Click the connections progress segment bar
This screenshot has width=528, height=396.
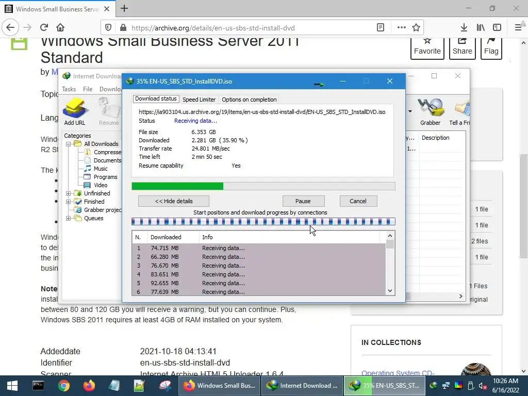[263, 222]
